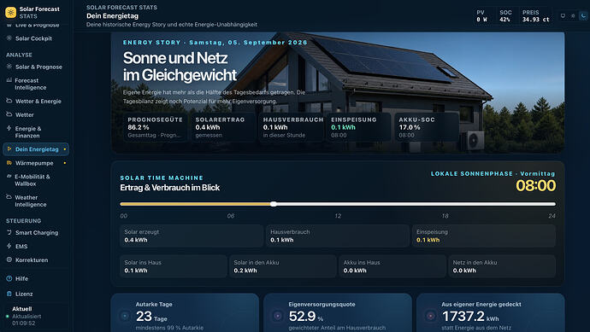The image size is (590, 332).
Task: Click the Solar erzeugt 0.4 kWh tile
Action: [192, 236]
